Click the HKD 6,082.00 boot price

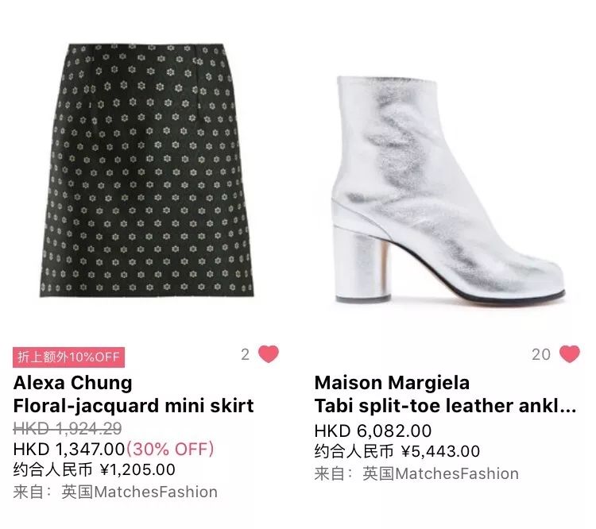pyautogui.click(x=373, y=431)
